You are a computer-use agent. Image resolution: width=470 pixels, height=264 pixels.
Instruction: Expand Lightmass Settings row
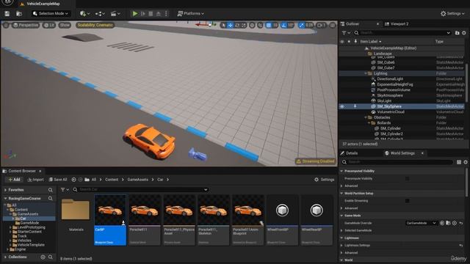(341, 246)
